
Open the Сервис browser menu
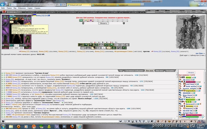tap(30, 8)
